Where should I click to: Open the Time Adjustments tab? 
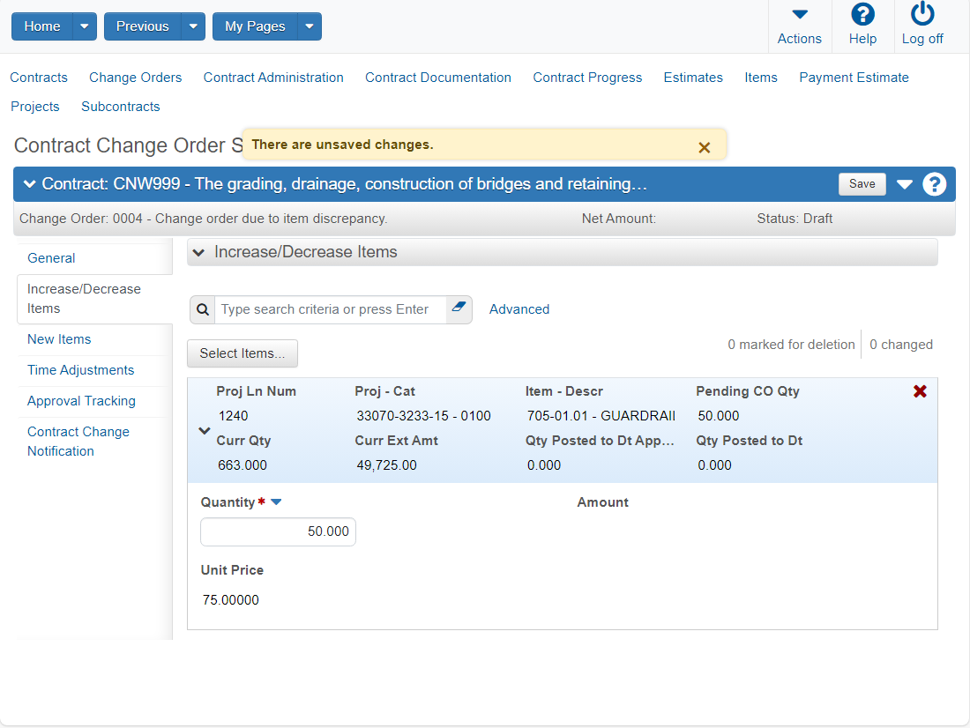coord(80,370)
